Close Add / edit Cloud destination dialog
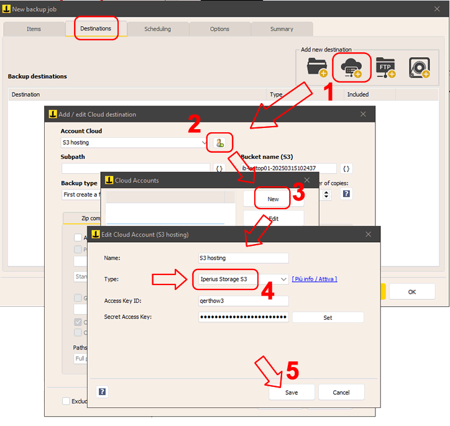The image size is (450, 426). pos(363,114)
